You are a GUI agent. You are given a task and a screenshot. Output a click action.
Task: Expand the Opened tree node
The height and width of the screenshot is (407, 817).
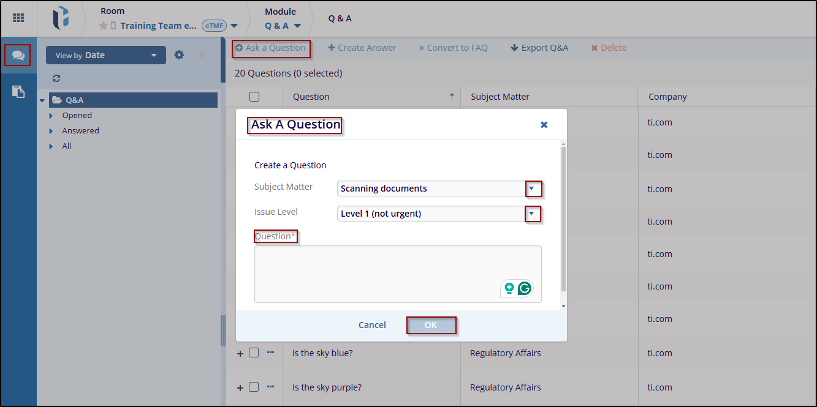point(51,116)
